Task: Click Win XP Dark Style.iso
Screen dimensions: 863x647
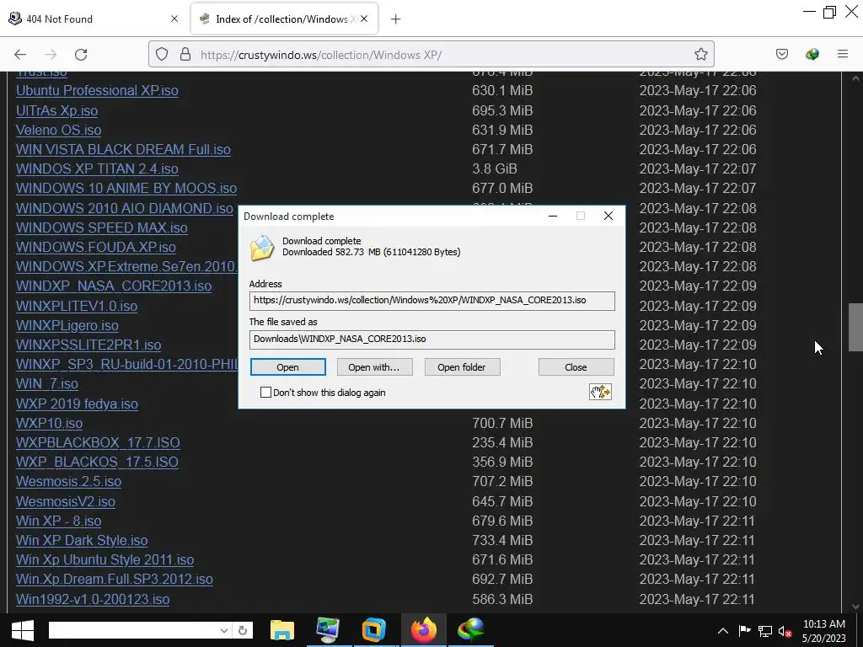Action: coord(82,540)
